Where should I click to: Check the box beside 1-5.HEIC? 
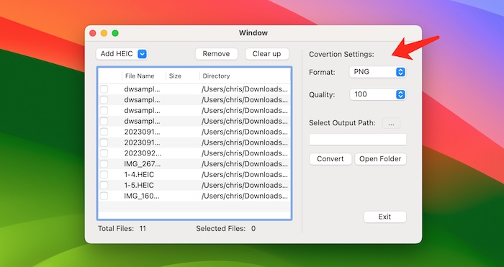[x=104, y=186]
